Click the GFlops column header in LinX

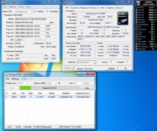pos(51,93)
